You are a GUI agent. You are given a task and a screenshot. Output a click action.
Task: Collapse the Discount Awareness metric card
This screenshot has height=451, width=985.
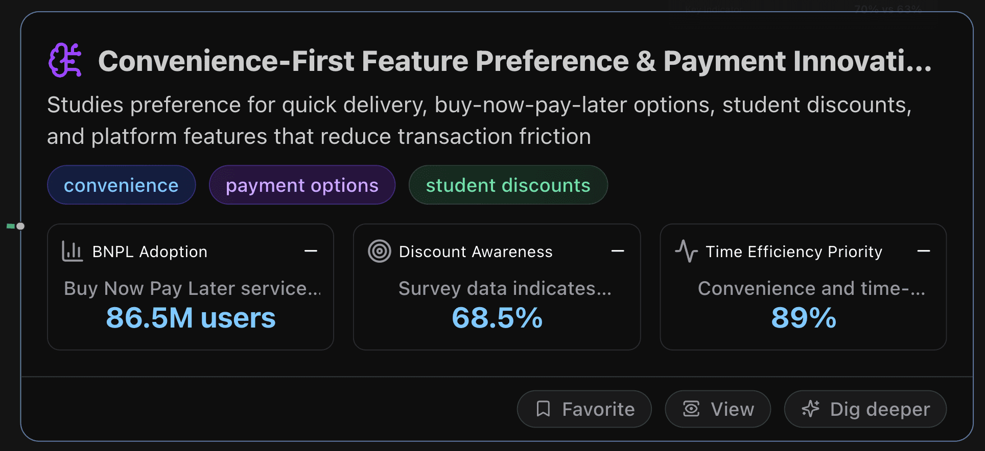617,251
